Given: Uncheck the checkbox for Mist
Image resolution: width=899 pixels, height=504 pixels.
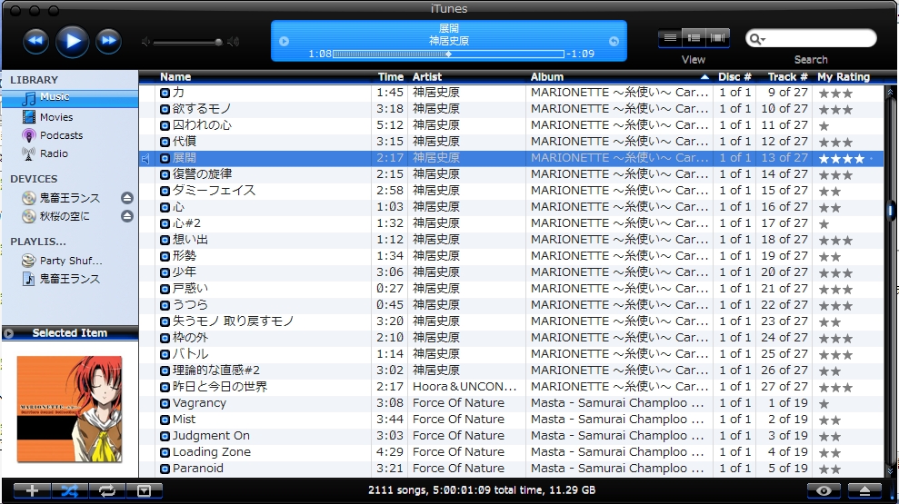Looking at the screenshot, I should (165, 420).
